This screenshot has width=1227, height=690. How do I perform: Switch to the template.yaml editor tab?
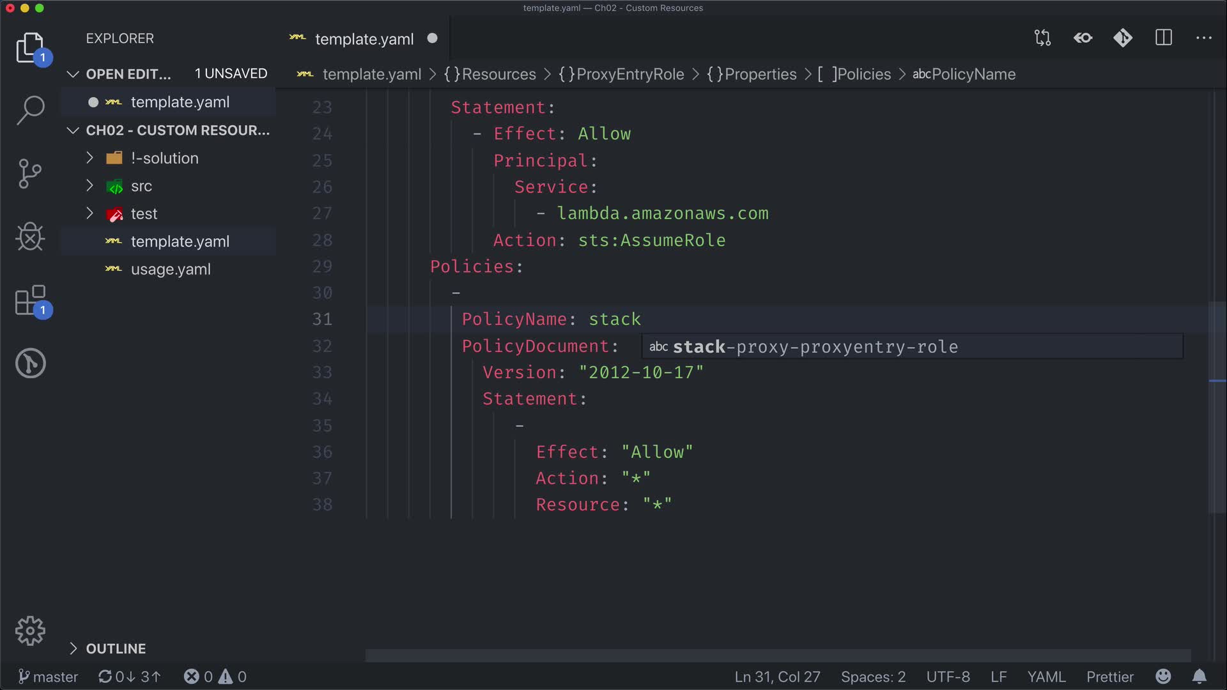[x=364, y=39]
